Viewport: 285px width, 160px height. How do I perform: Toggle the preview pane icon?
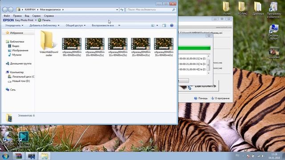click(164, 25)
